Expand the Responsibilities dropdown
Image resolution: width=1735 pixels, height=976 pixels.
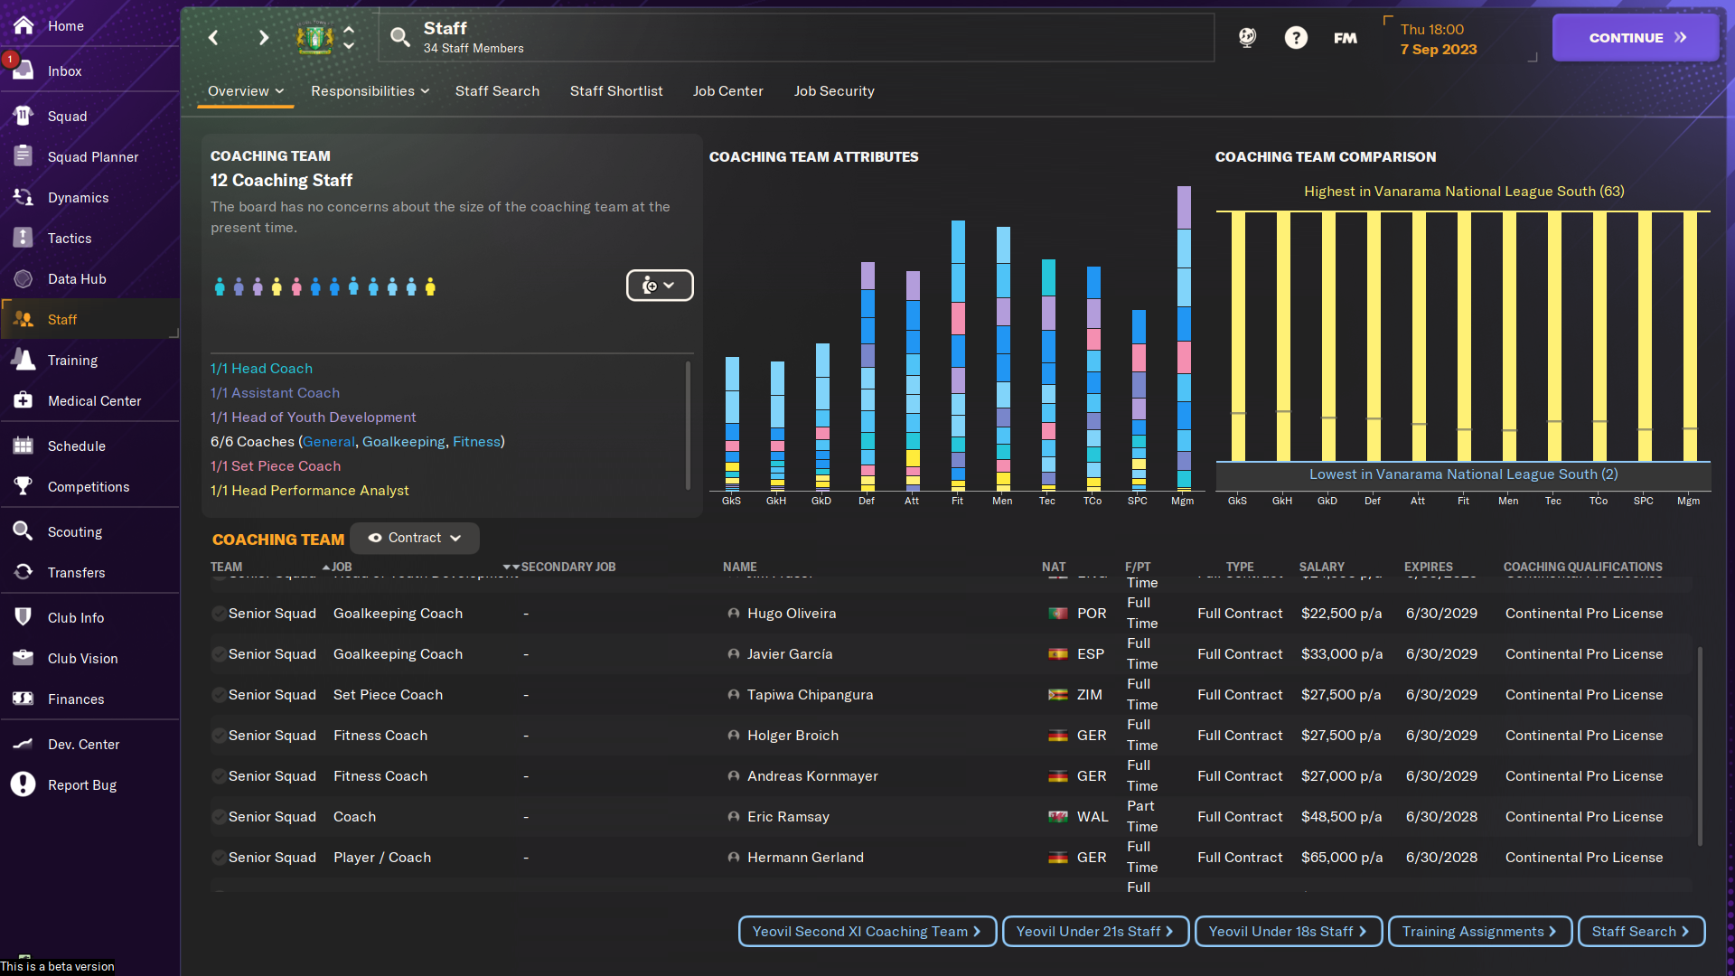coord(370,91)
